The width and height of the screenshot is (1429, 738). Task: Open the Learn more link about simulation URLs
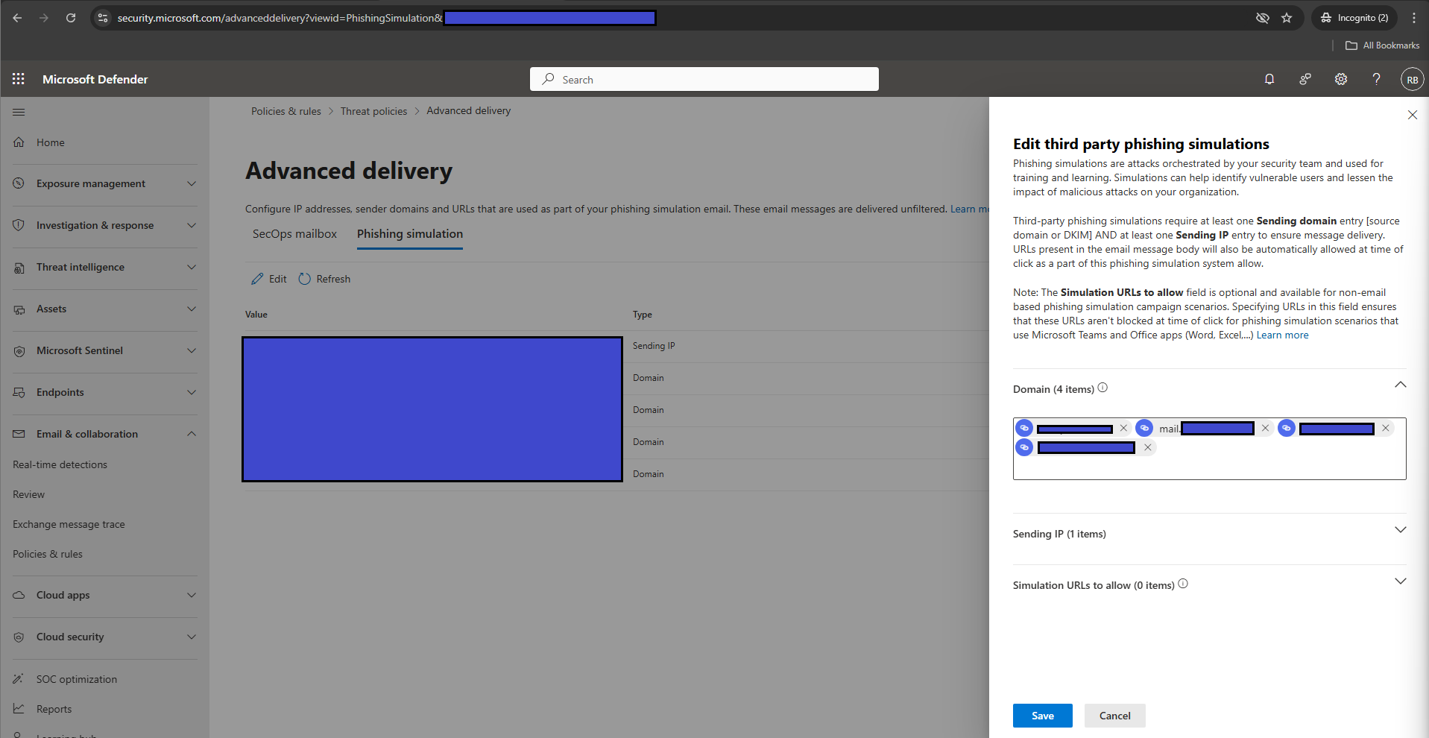pyautogui.click(x=1282, y=335)
